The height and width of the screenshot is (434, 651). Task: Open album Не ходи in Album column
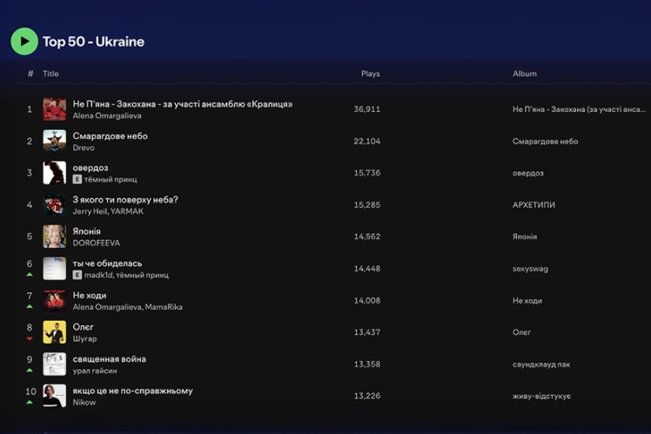527,301
